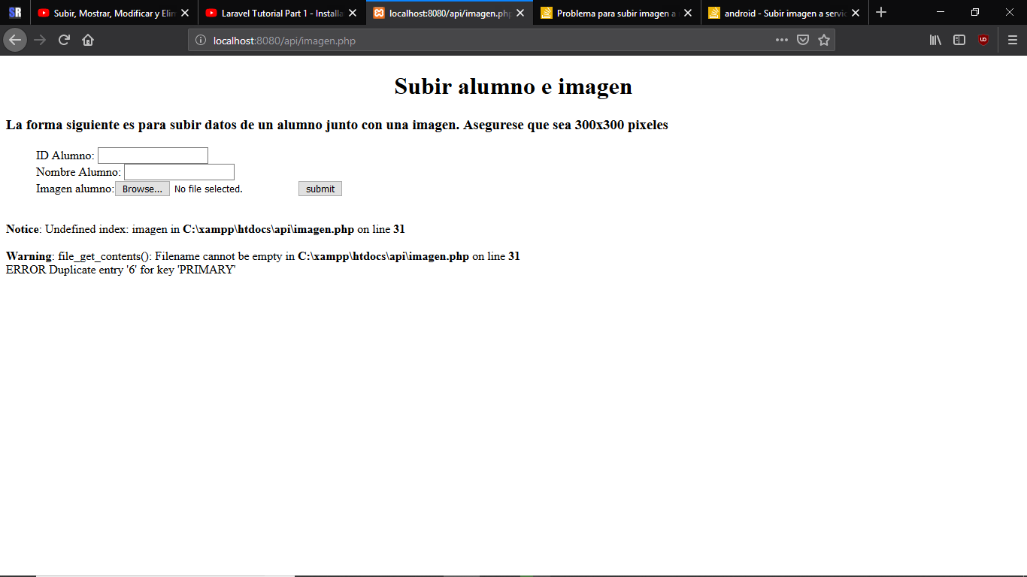Save page to Pocket

click(x=803, y=40)
